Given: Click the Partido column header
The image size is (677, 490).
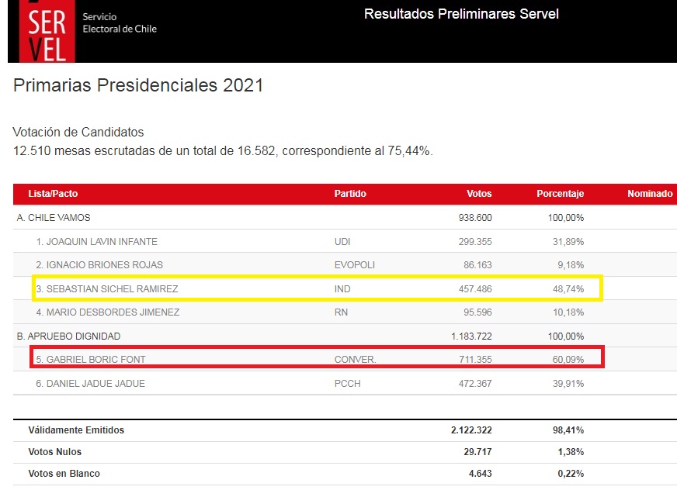Looking at the screenshot, I should pyautogui.click(x=350, y=194).
